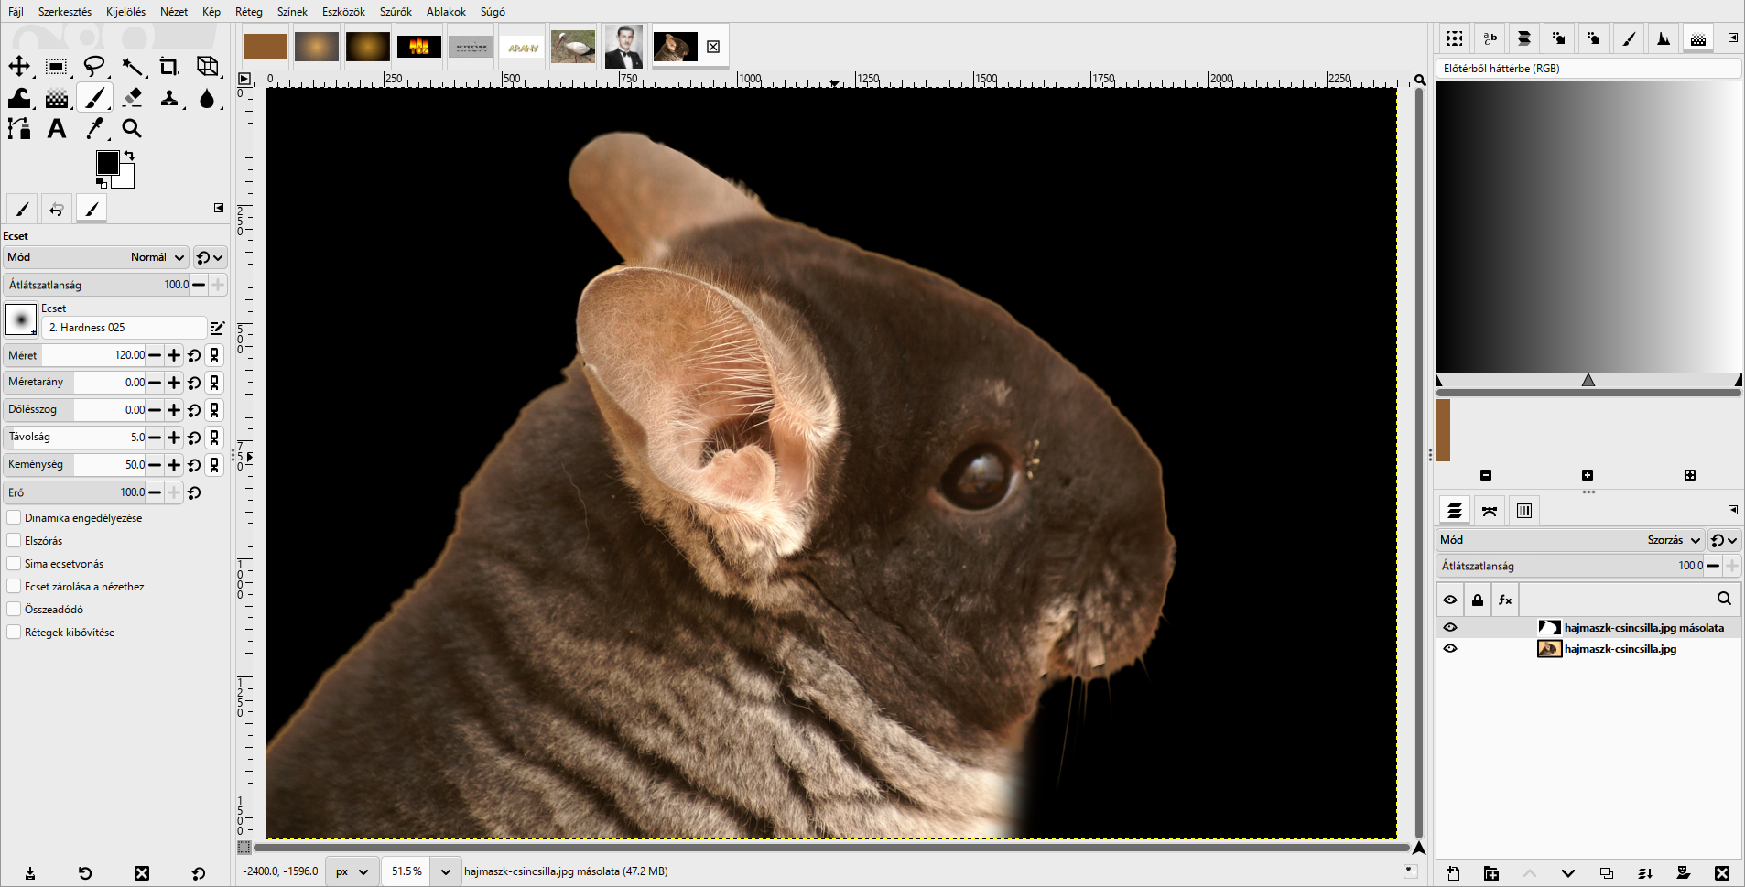Screen dimensions: 1745x887
Task: Select the Free Select lasso tool
Action: coord(94,67)
